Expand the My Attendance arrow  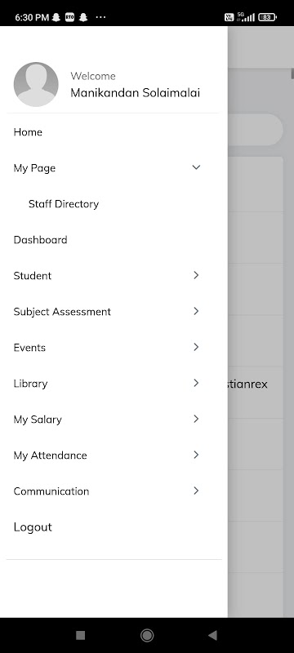[196, 455]
